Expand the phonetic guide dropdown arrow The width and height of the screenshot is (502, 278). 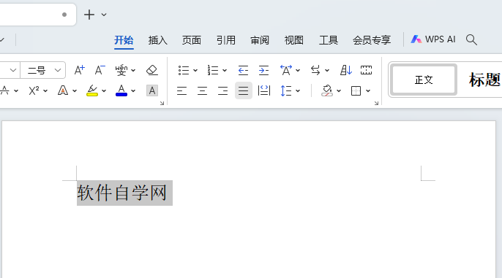pyautogui.click(x=133, y=71)
